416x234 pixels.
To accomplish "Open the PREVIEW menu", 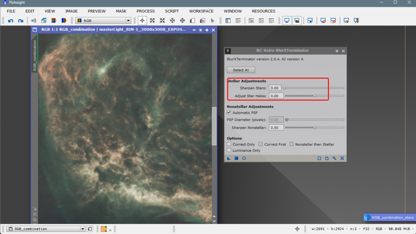I will (97, 11).
